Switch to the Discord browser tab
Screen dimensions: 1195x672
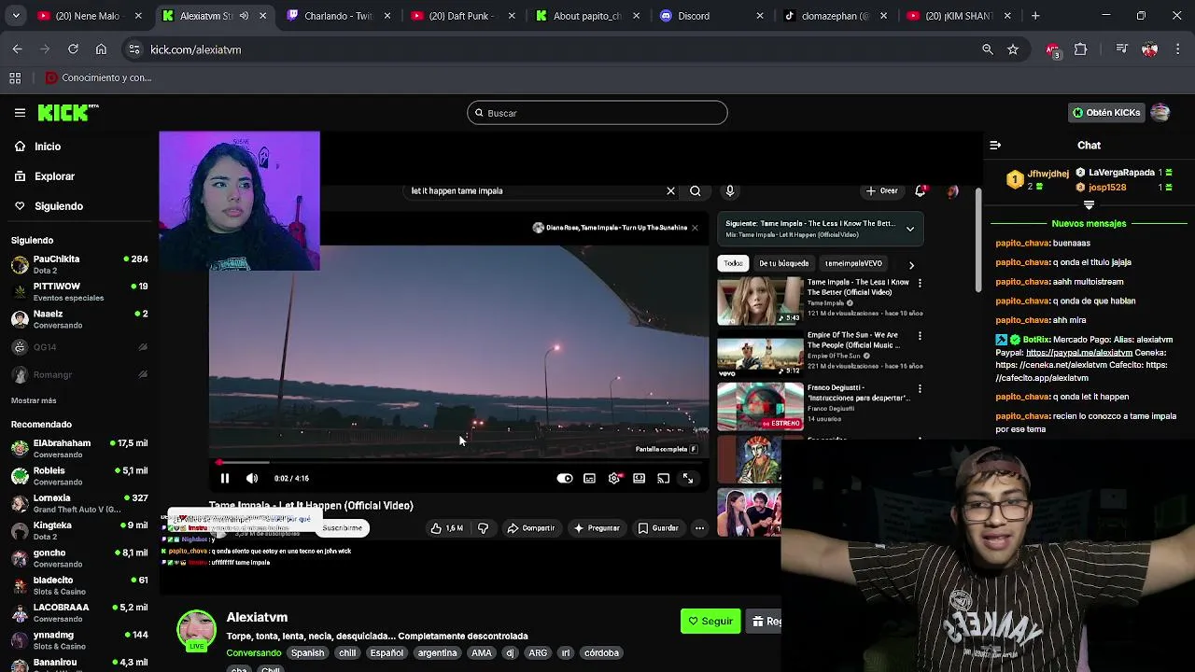pyautogui.click(x=712, y=16)
